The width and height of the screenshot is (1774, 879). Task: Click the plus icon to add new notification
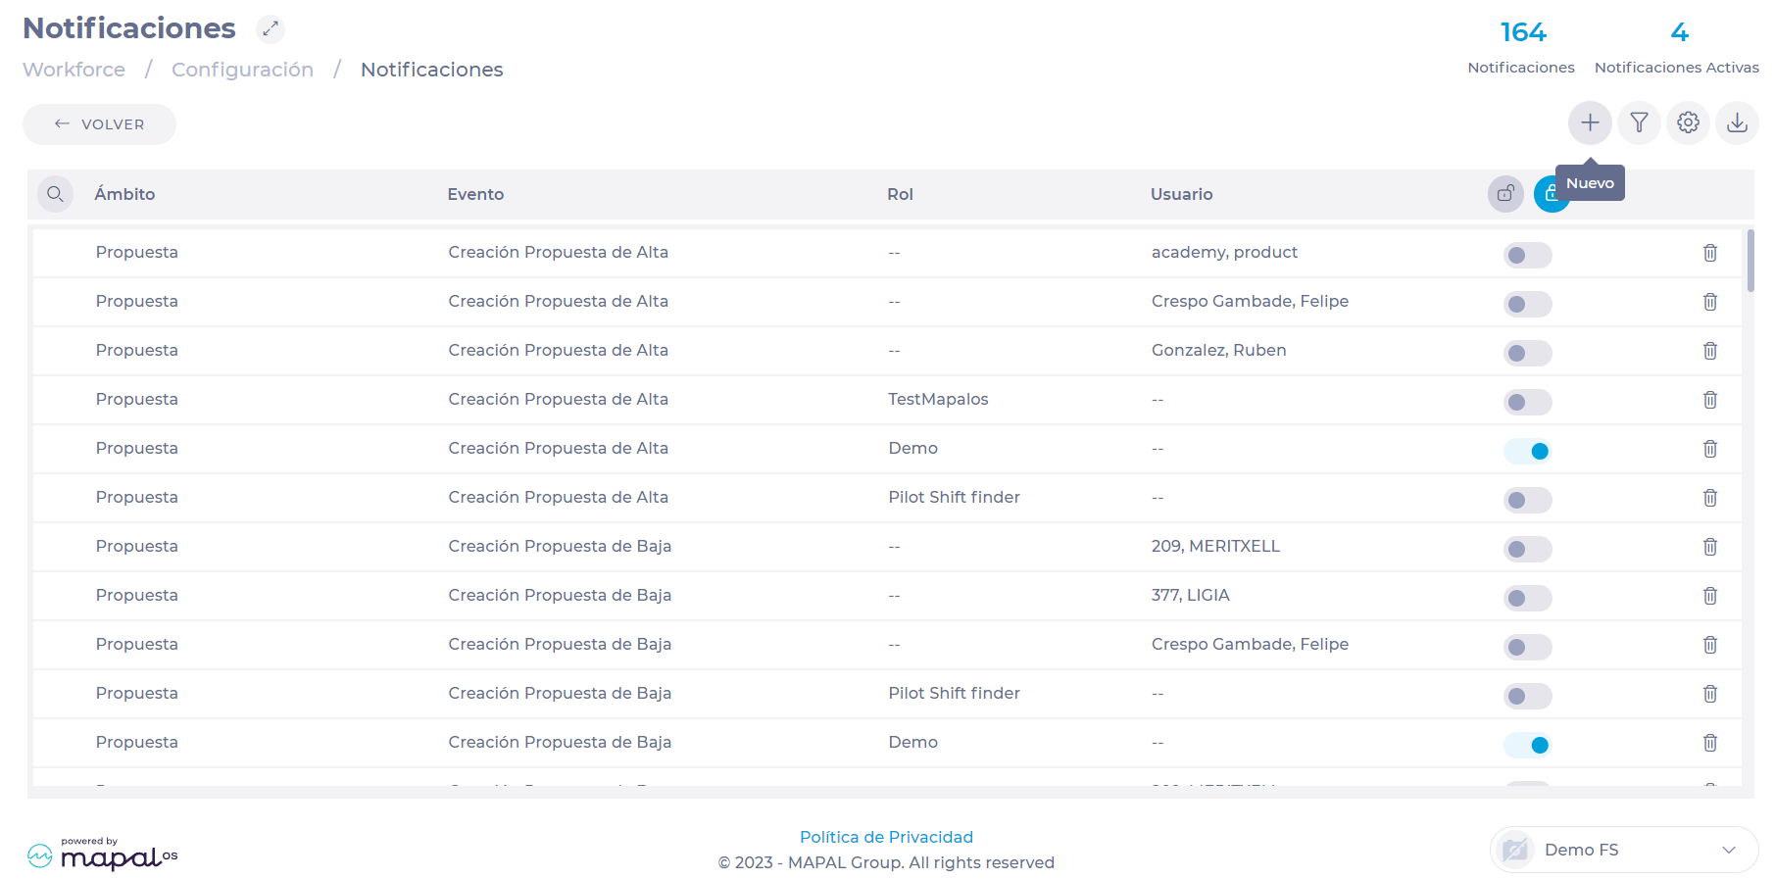[1590, 123]
